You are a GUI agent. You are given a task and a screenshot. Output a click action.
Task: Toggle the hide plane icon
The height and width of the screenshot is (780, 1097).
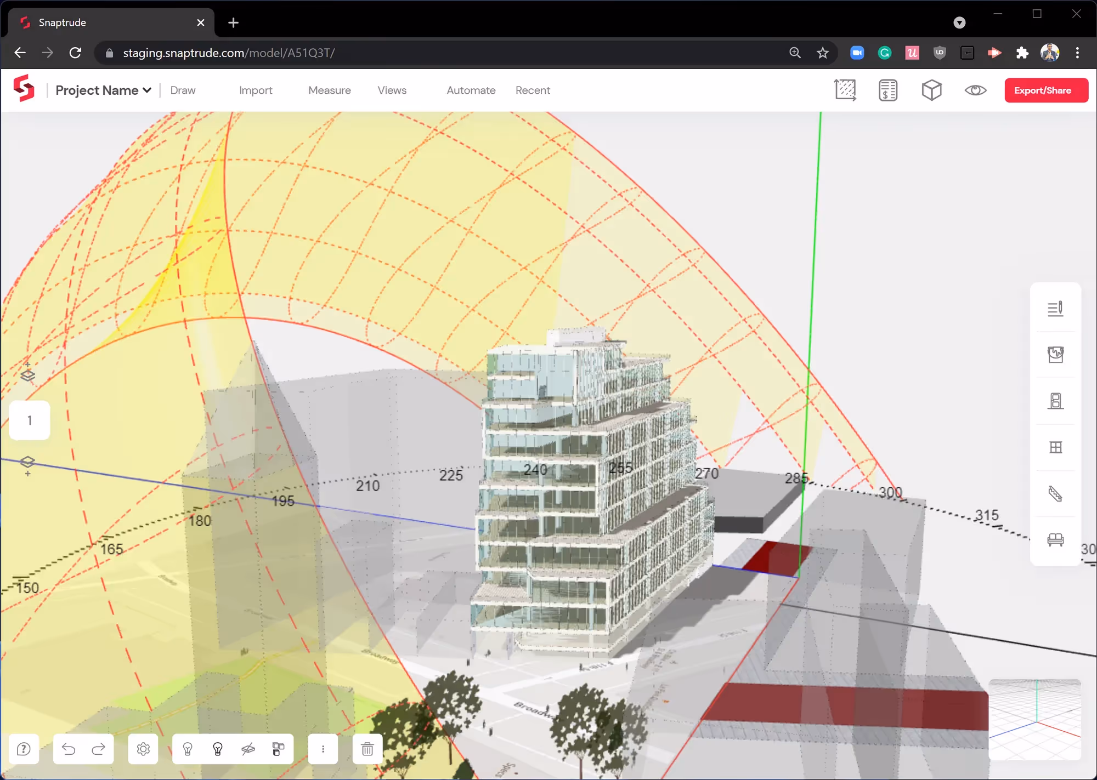point(248,749)
